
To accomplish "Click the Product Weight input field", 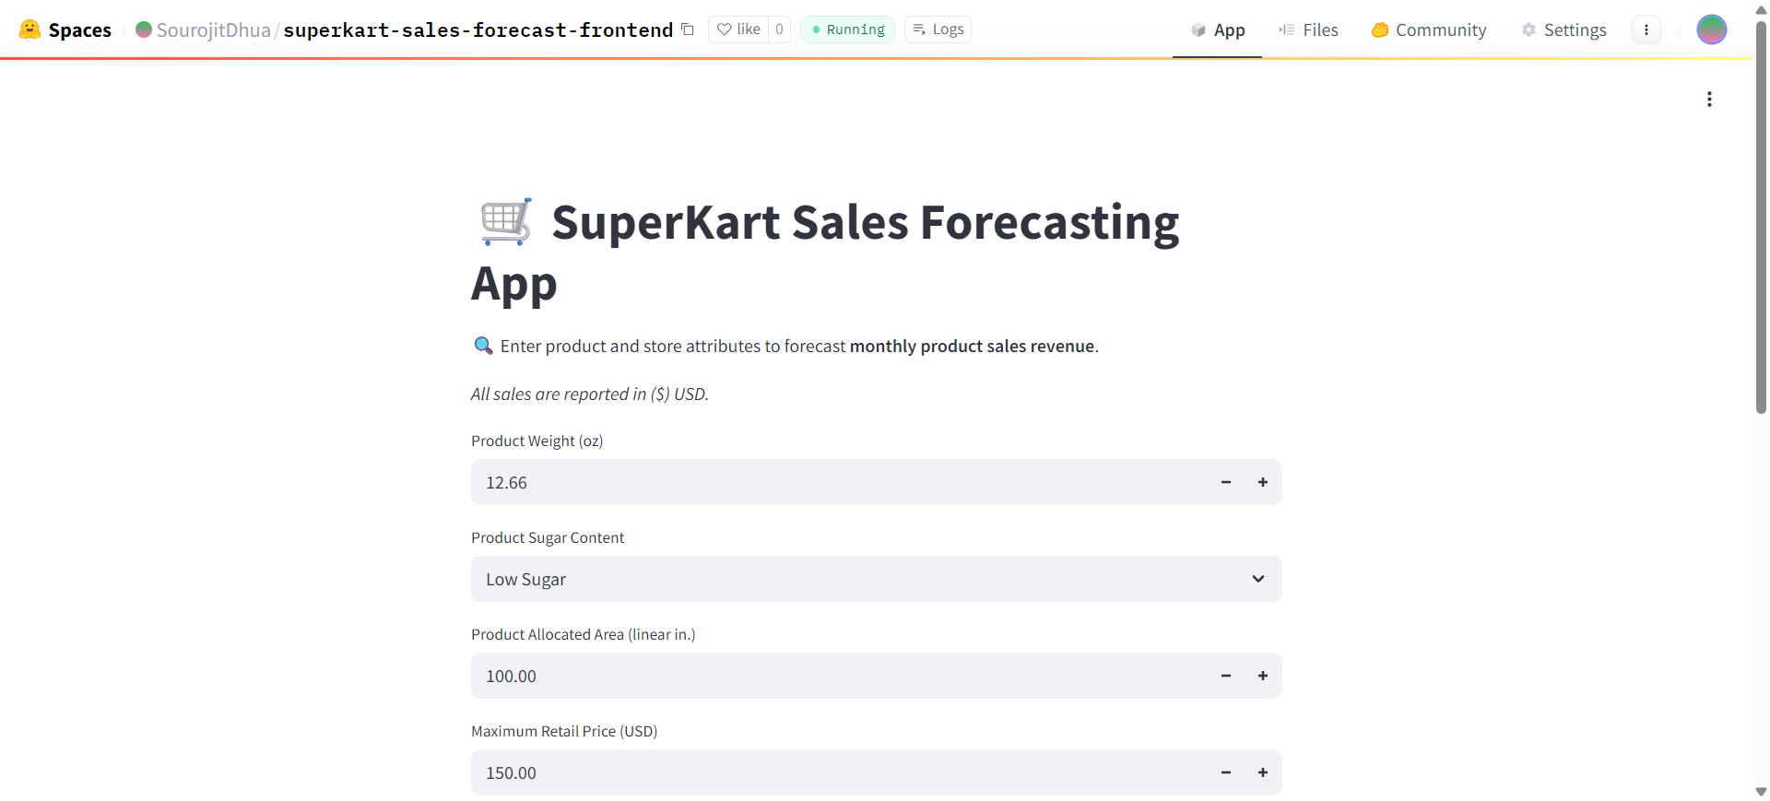I will click(830, 482).
